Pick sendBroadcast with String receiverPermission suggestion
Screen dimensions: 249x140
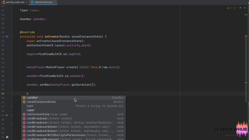click(74, 122)
